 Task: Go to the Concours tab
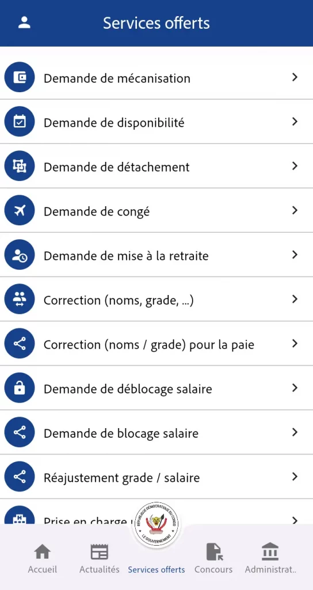(x=214, y=558)
